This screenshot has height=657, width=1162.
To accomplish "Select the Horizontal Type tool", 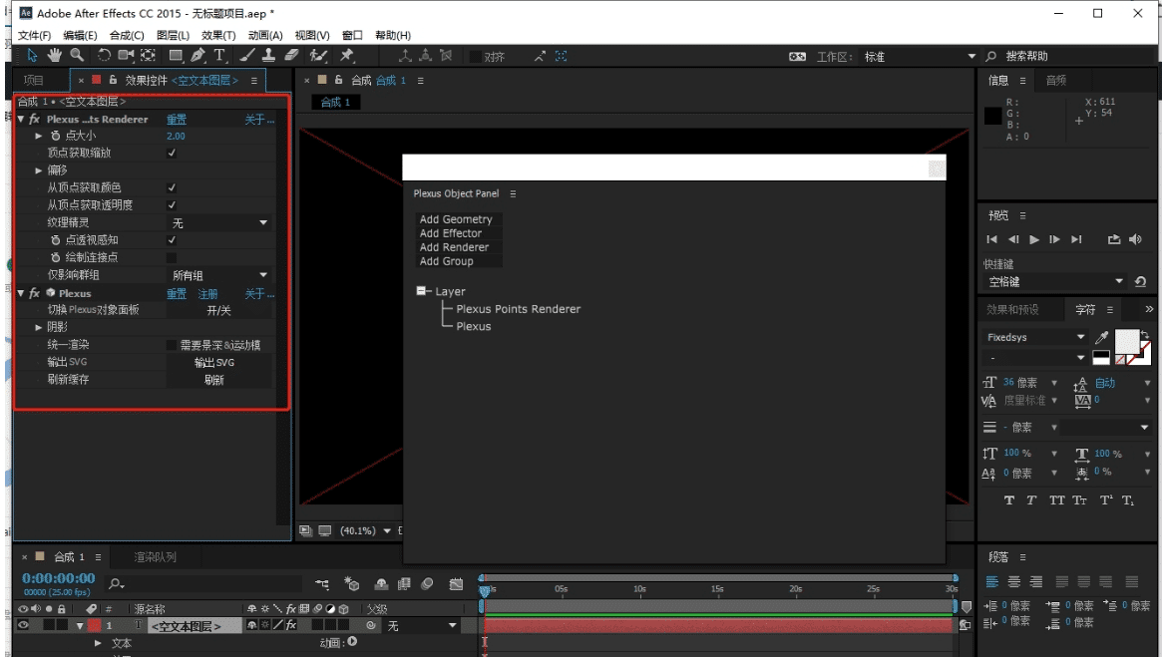I will click(218, 56).
